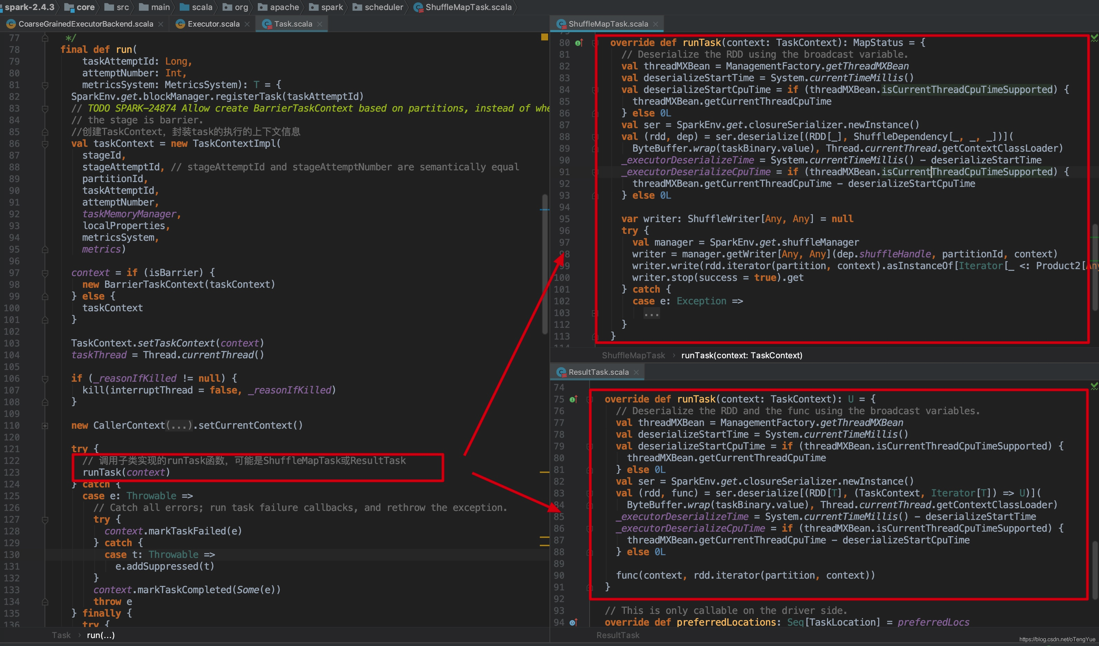Click orange error stripe mark near line 123
The width and height of the screenshot is (1099, 646).
tap(544, 472)
